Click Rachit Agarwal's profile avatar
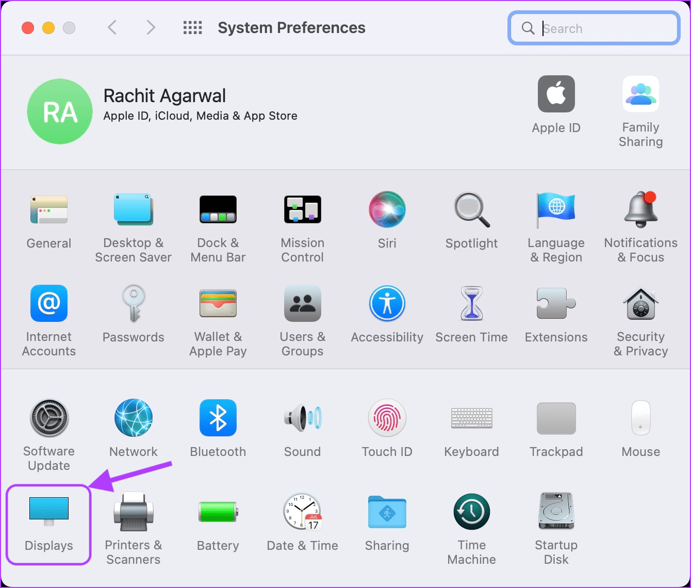The width and height of the screenshot is (691, 588). click(x=60, y=111)
